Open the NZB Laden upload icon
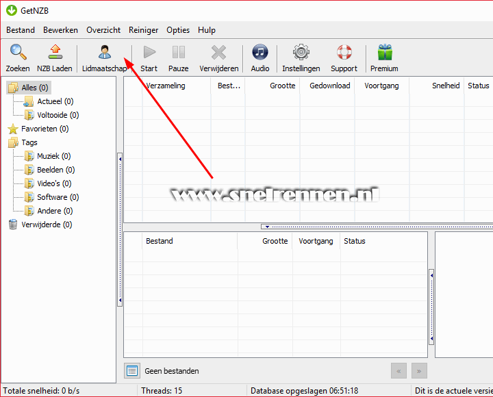Image resolution: width=493 pixels, height=397 pixels. point(55,52)
